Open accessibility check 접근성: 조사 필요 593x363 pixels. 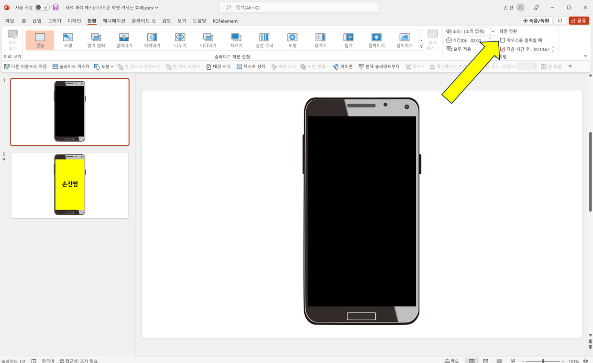(78, 361)
